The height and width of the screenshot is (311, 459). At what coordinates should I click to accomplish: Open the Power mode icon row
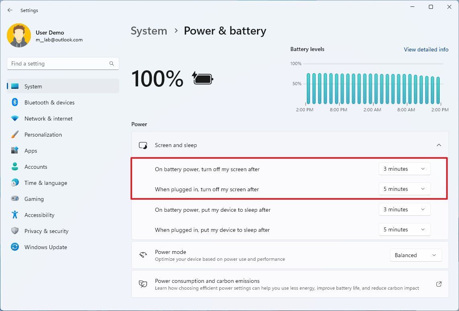click(143, 255)
